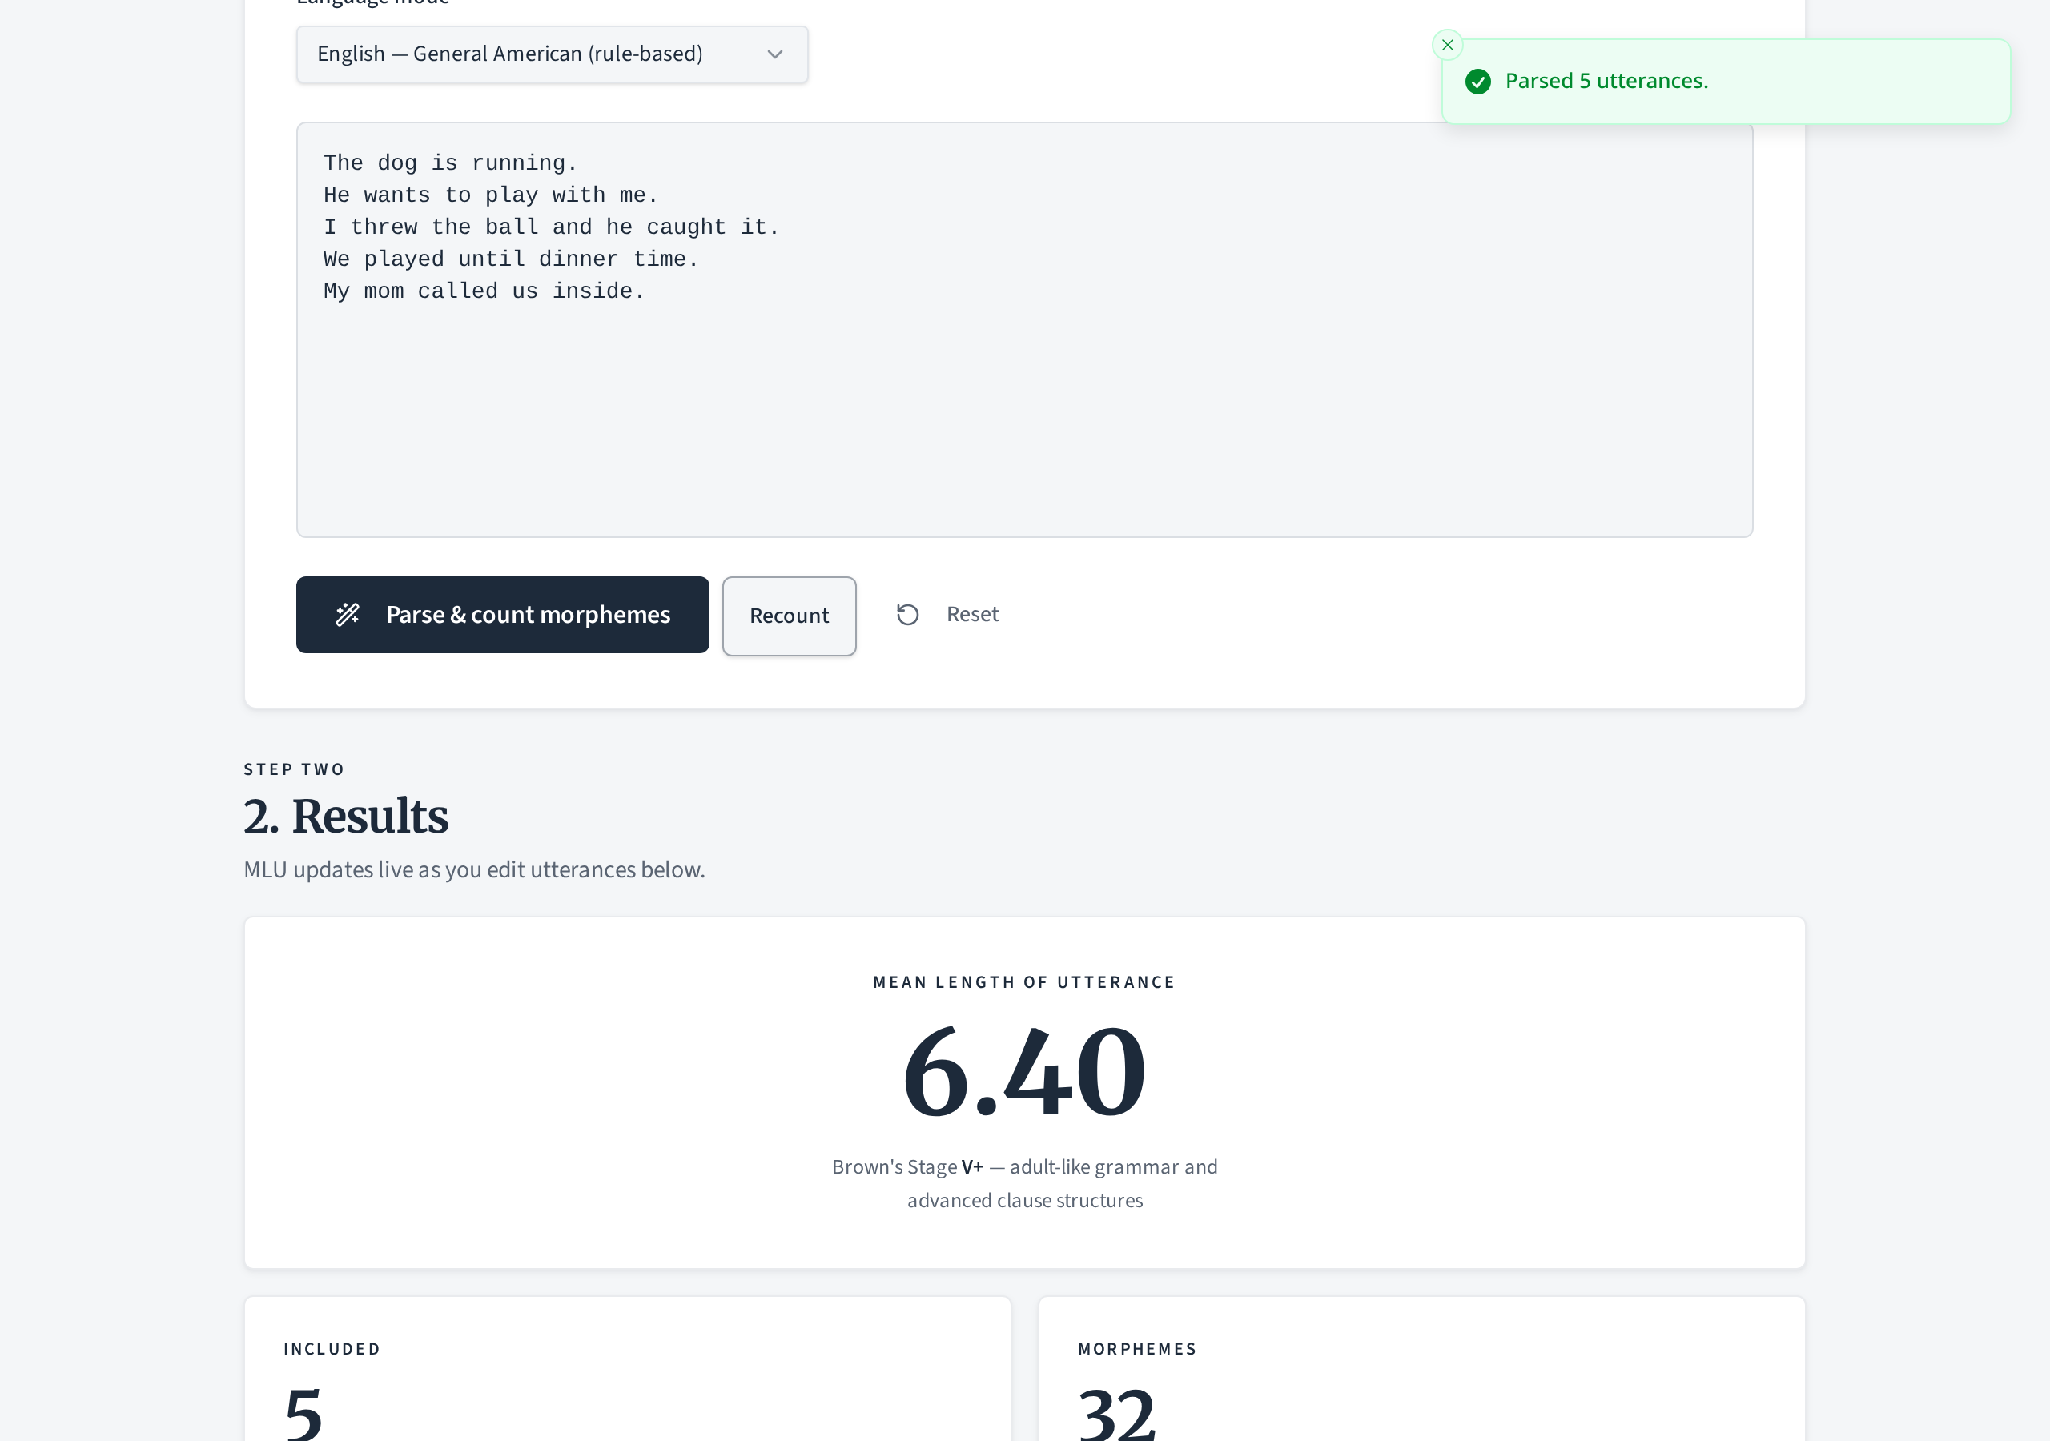This screenshot has width=2050, height=1441.
Task: Open the language mode dropdown
Action: [552, 54]
